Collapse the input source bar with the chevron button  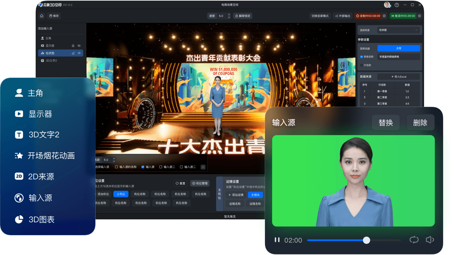203,167
